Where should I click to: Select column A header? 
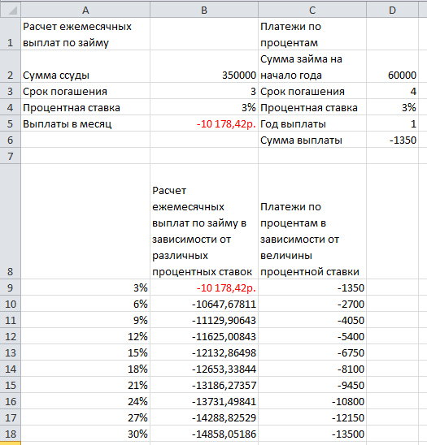tap(85, 11)
